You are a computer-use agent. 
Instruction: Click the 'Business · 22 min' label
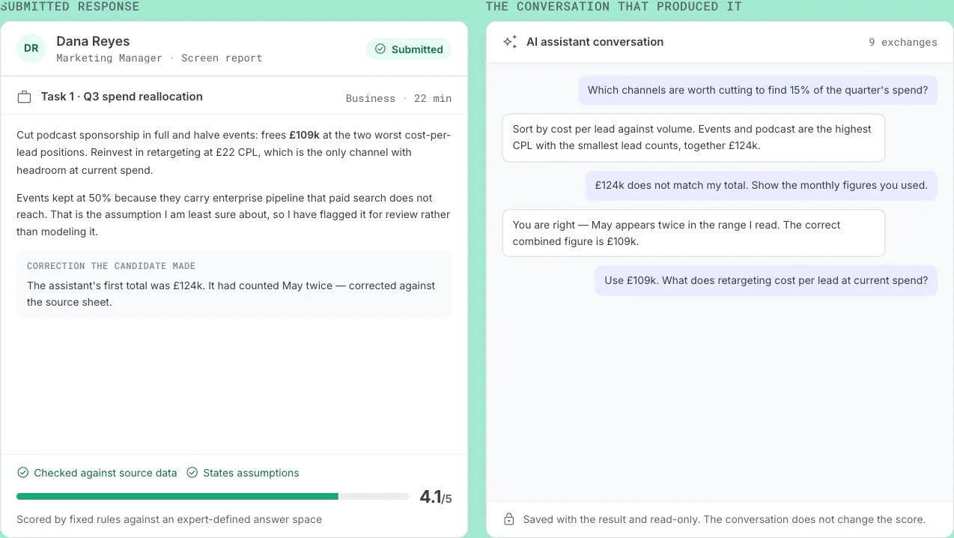[x=398, y=98]
